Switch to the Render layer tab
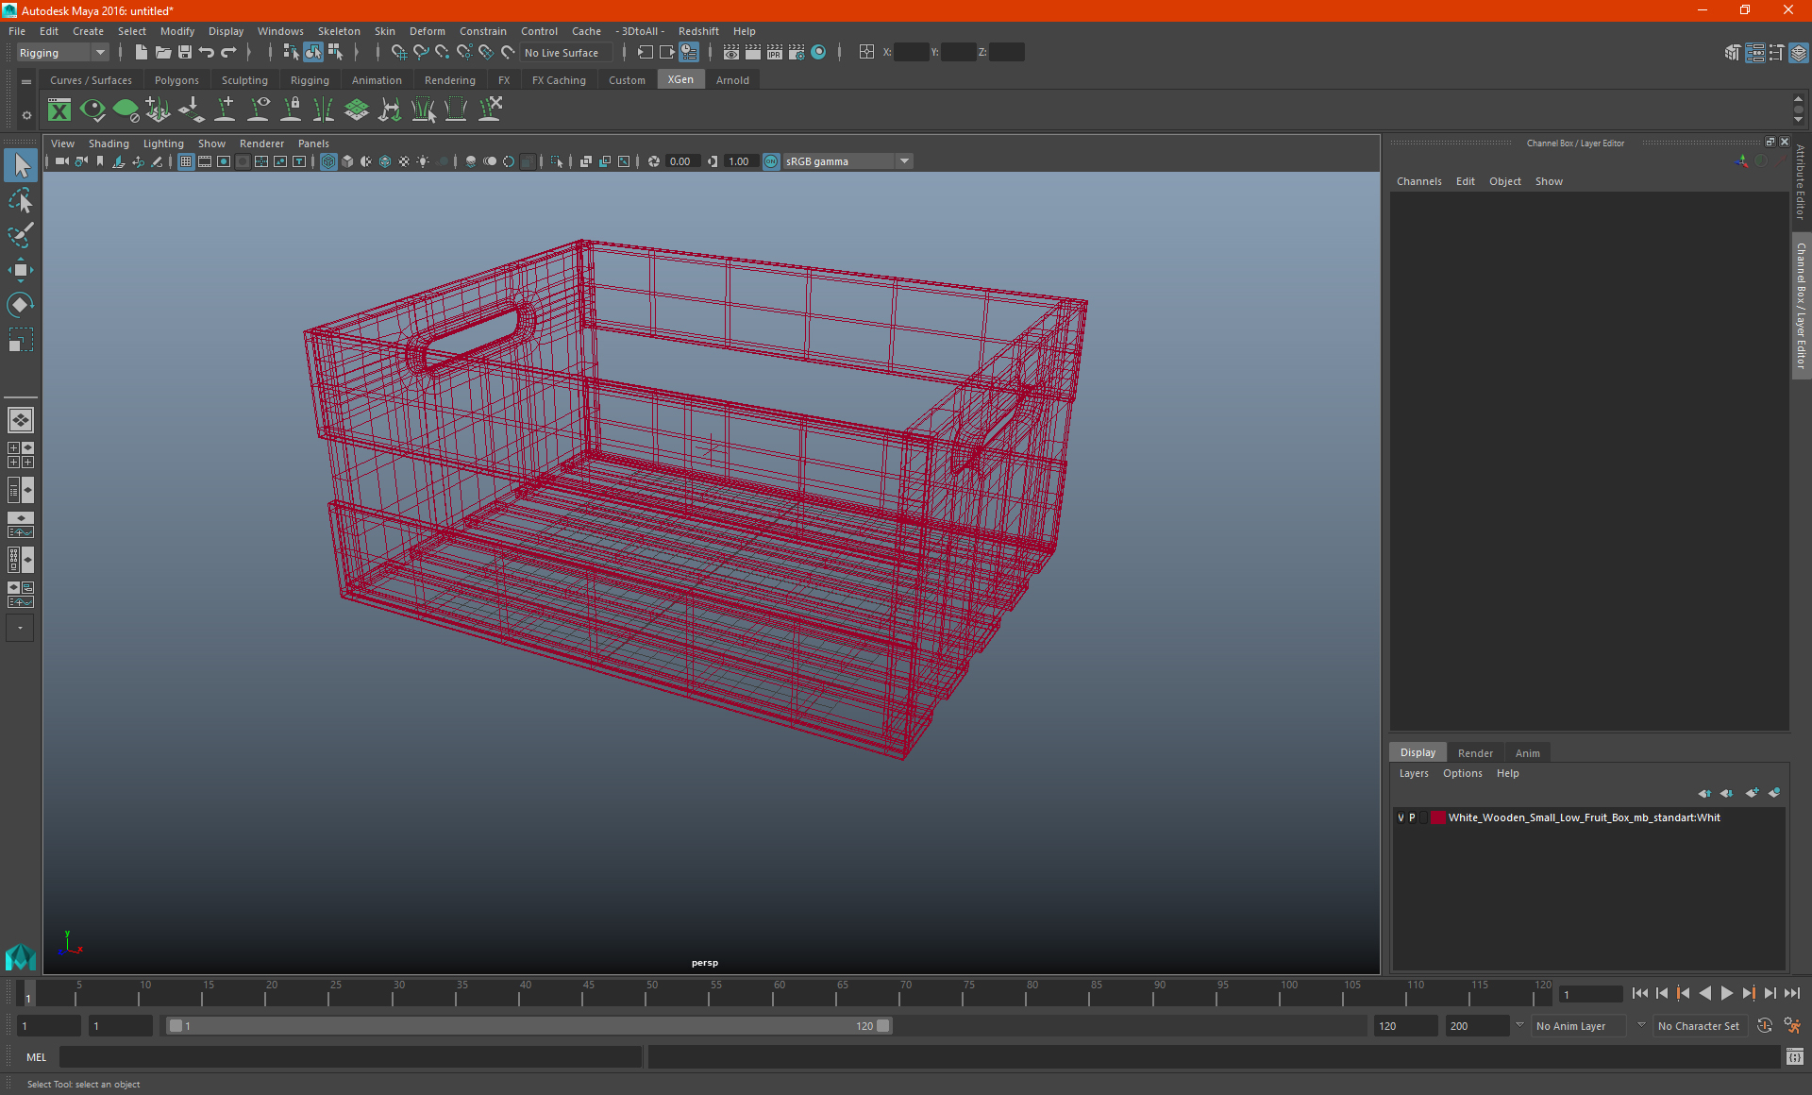This screenshot has height=1095, width=1812. (x=1475, y=753)
